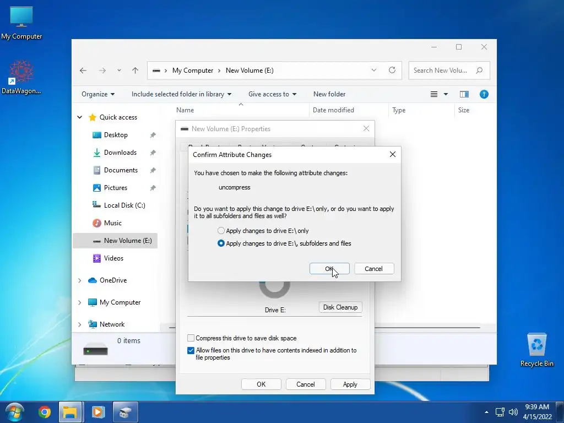Viewport: 564px width, 423px height.
Task: Close the Confirm Attribute Changes dialog
Action: [x=392, y=154]
